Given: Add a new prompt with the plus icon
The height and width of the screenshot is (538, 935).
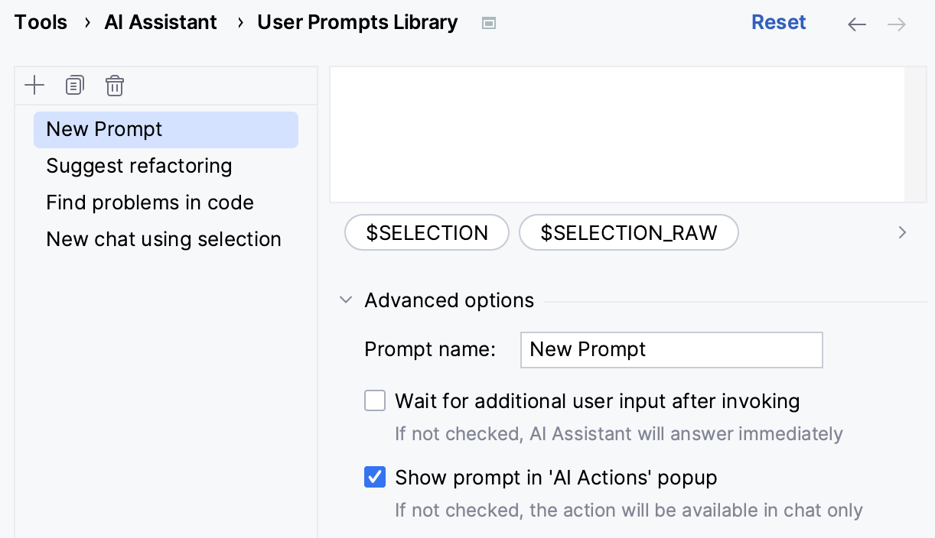Looking at the screenshot, I should (x=34, y=85).
